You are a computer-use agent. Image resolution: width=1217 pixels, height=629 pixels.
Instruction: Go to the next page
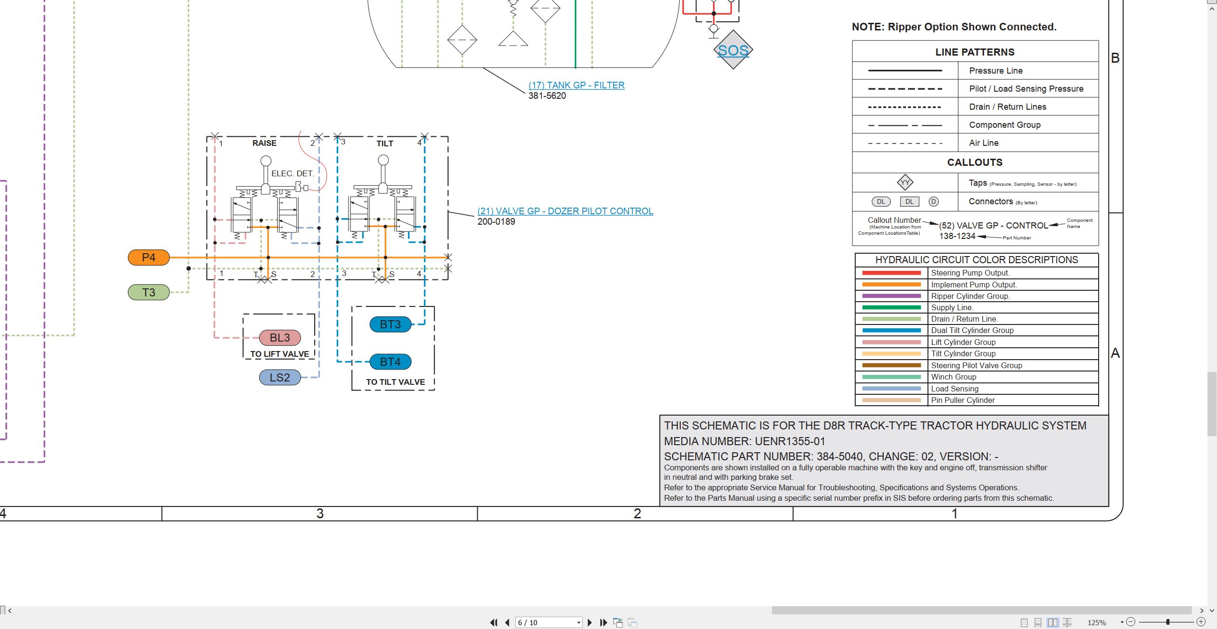pyautogui.click(x=590, y=622)
